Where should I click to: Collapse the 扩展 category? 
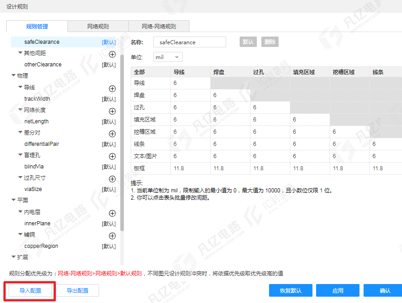[x=14, y=256]
